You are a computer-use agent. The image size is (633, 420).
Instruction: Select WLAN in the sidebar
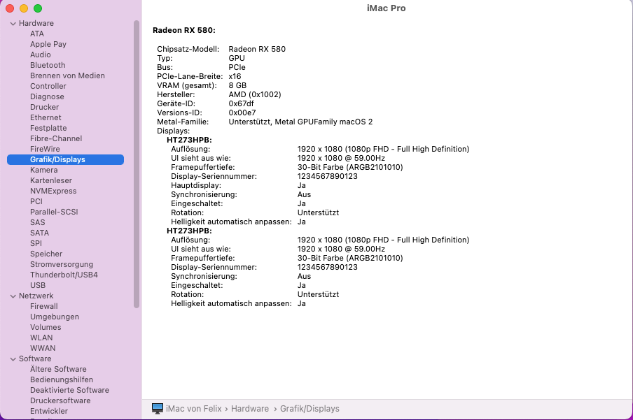coord(41,338)
